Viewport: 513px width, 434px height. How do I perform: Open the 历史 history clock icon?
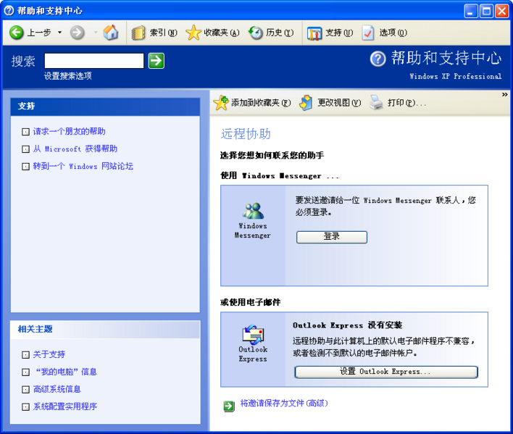[x=256, y=33]
